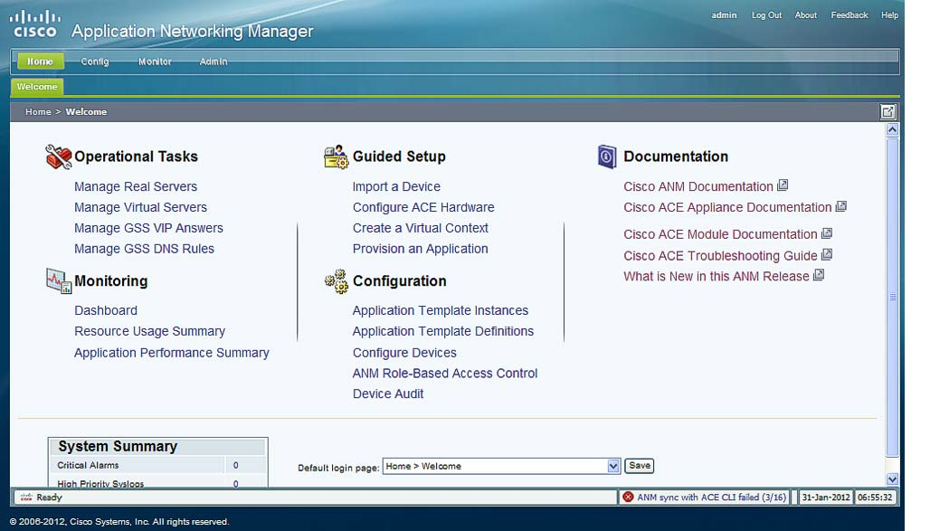Click the Configuration gears icon

click(336, 281)
